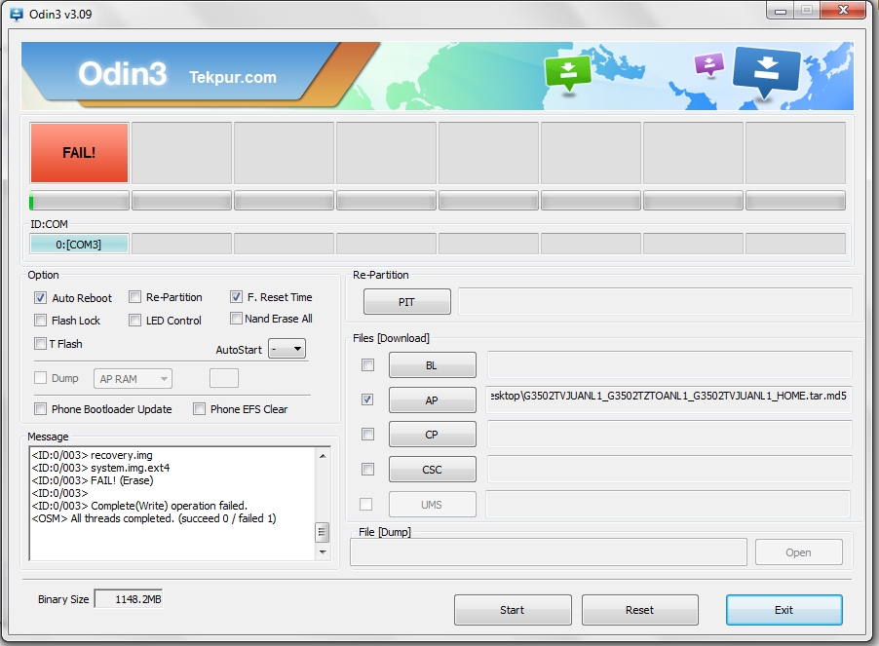Image resolution: width=879 pixels, height=646 pixels.
Task: Click the message log scrollbar thumb
Action: [323, 532]
